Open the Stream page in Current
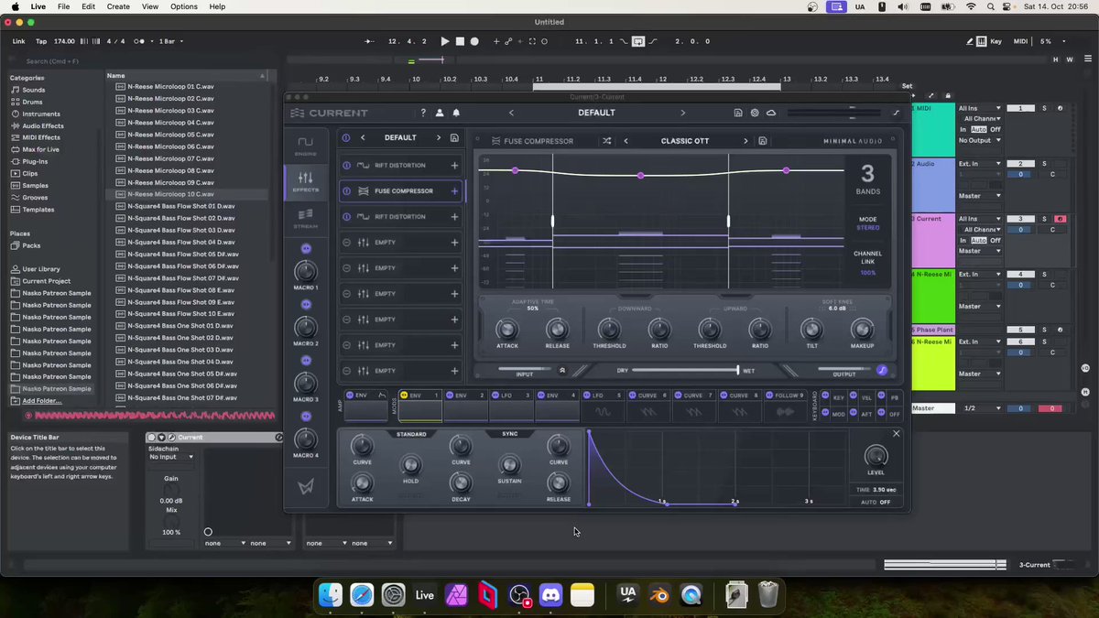 (305, 220)
